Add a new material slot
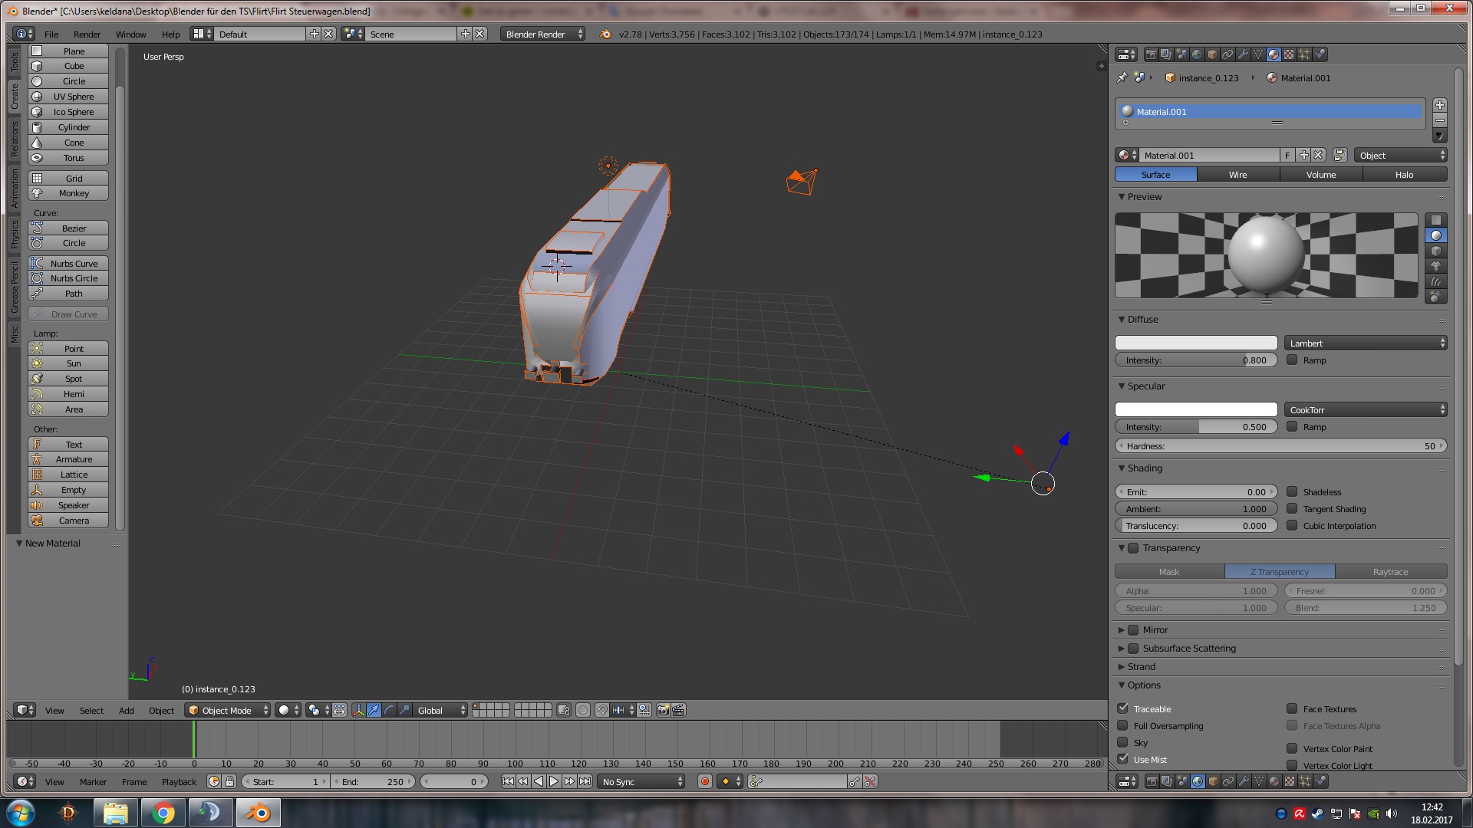This screenshot has height=828, width=1473. click(1439, 105)
